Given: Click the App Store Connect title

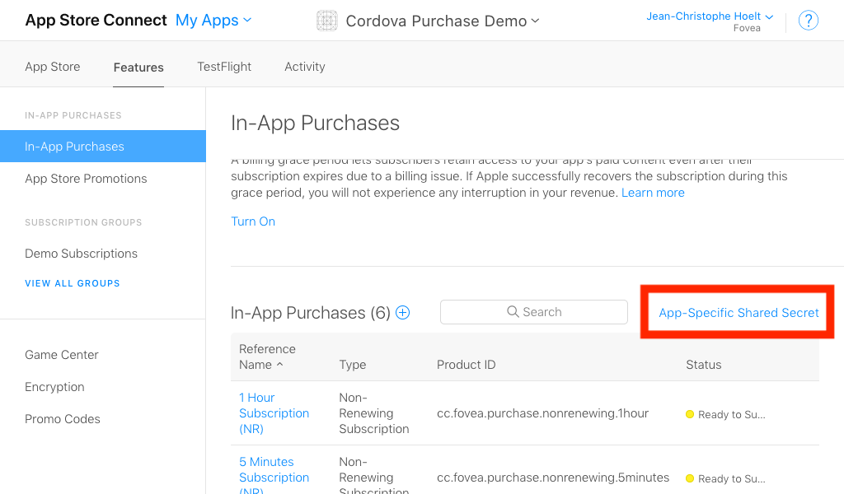Looking at the screenshot, I should click(x=96, y=21).
